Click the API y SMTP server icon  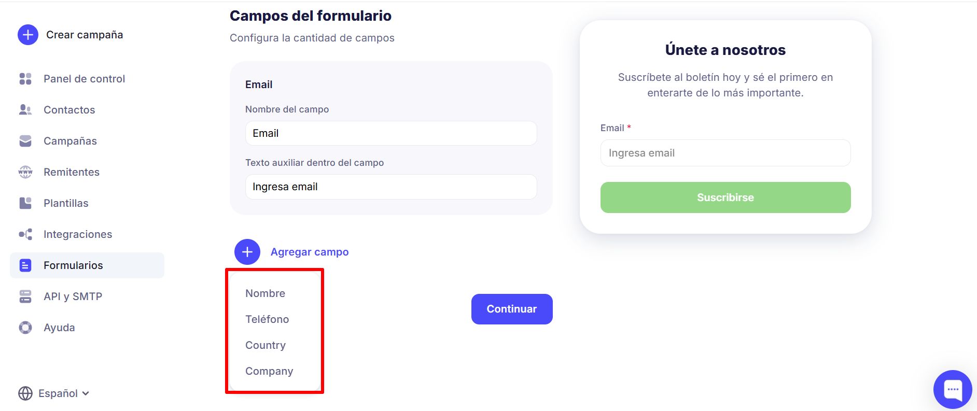pyautogui.click(x=25, y=296)
